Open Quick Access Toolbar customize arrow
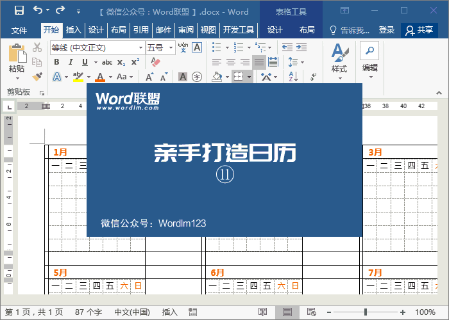Image resolution: width=449 pixels, height=320 pixels. click(78, 12)
